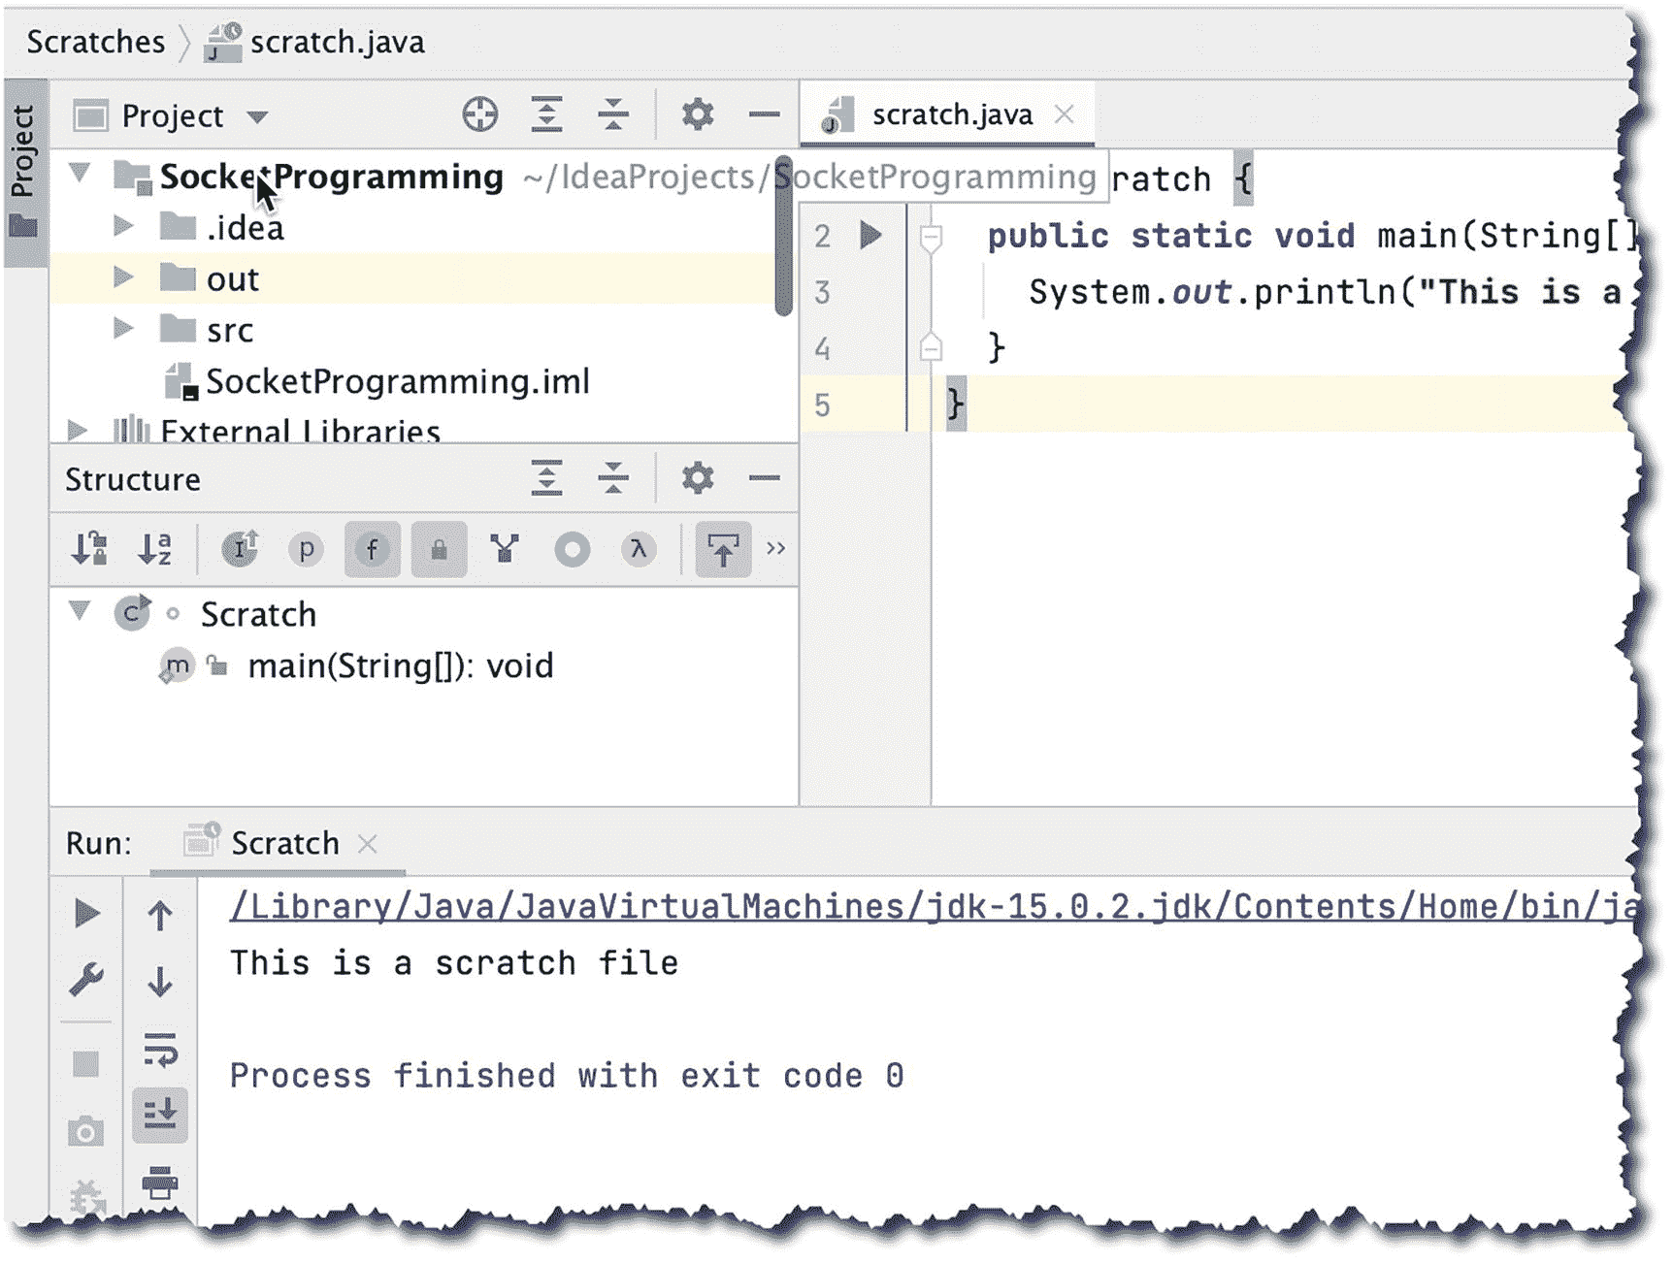Toggle Sort Alphabetically in Structure
This screenshot has width=1674, height=1264.
155,549
